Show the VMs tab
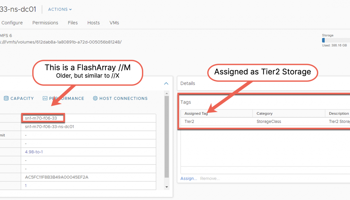Screen dimensions: 350x200 [114, 23]
